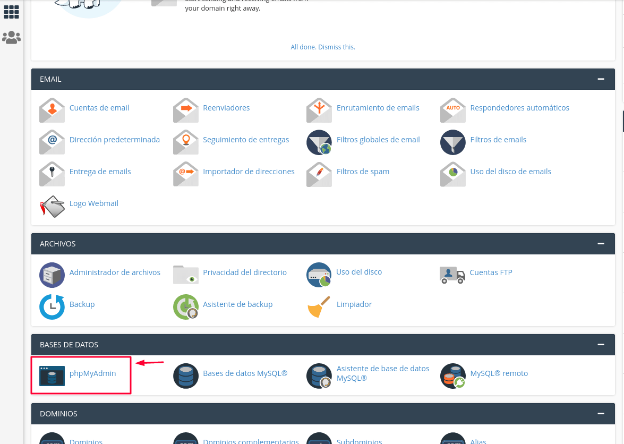Viewport: 624px width, 444px height.
Task: Open the Enrutamiento de emails icon
Action: 319,110
